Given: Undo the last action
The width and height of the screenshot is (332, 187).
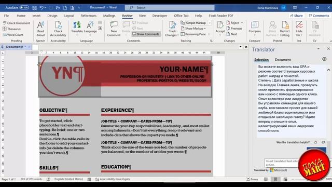Looking at the screenshot, I should tap(41, 8).
